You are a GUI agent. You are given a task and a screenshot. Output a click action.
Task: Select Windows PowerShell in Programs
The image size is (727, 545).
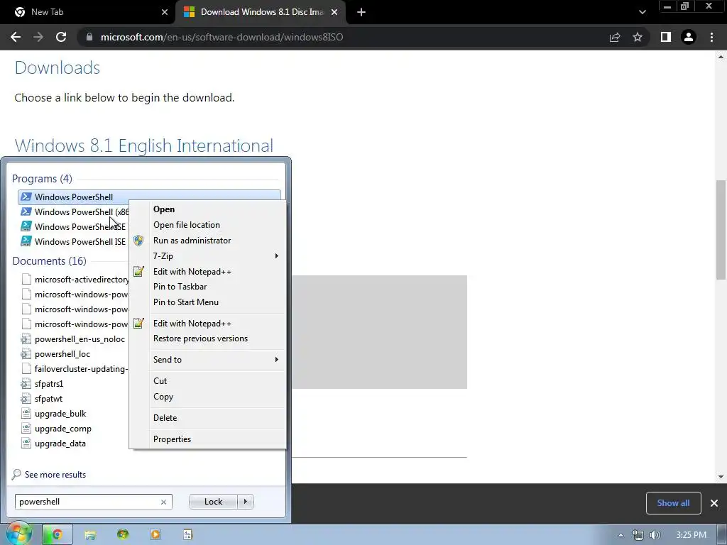tap(149, 197)
